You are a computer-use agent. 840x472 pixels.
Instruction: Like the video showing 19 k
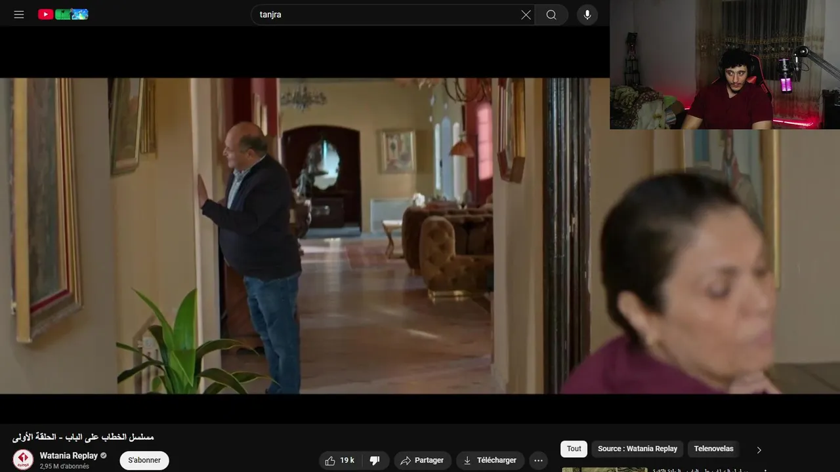coord(340,460)
